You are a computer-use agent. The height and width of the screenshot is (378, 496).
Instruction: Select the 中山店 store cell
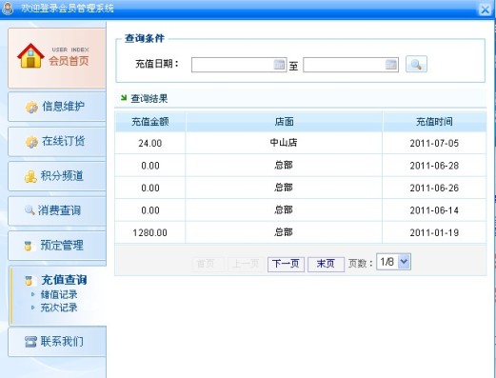(284, 143)
